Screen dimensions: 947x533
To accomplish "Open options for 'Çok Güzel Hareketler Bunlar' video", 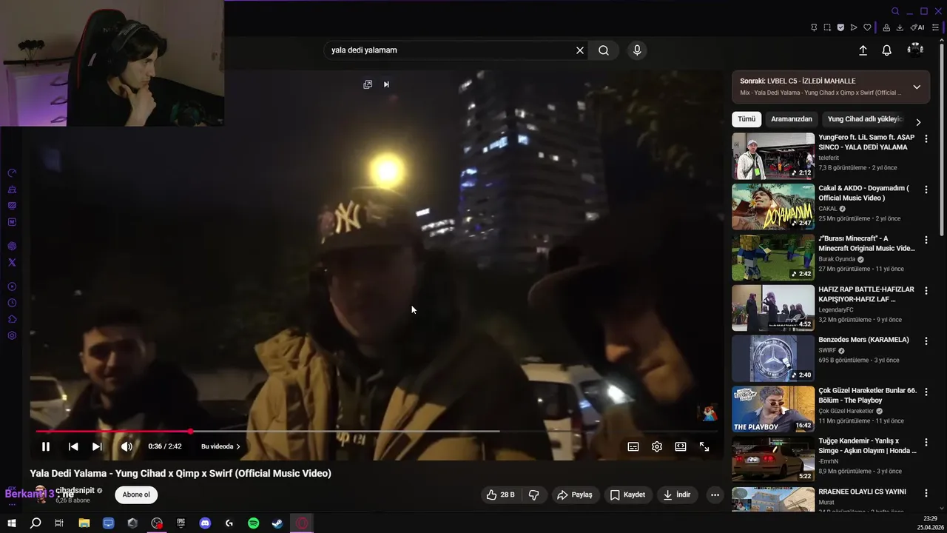I will point(926,392).
